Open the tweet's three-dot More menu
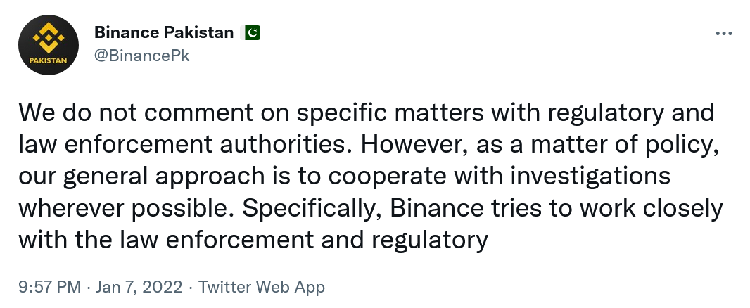 723,34
